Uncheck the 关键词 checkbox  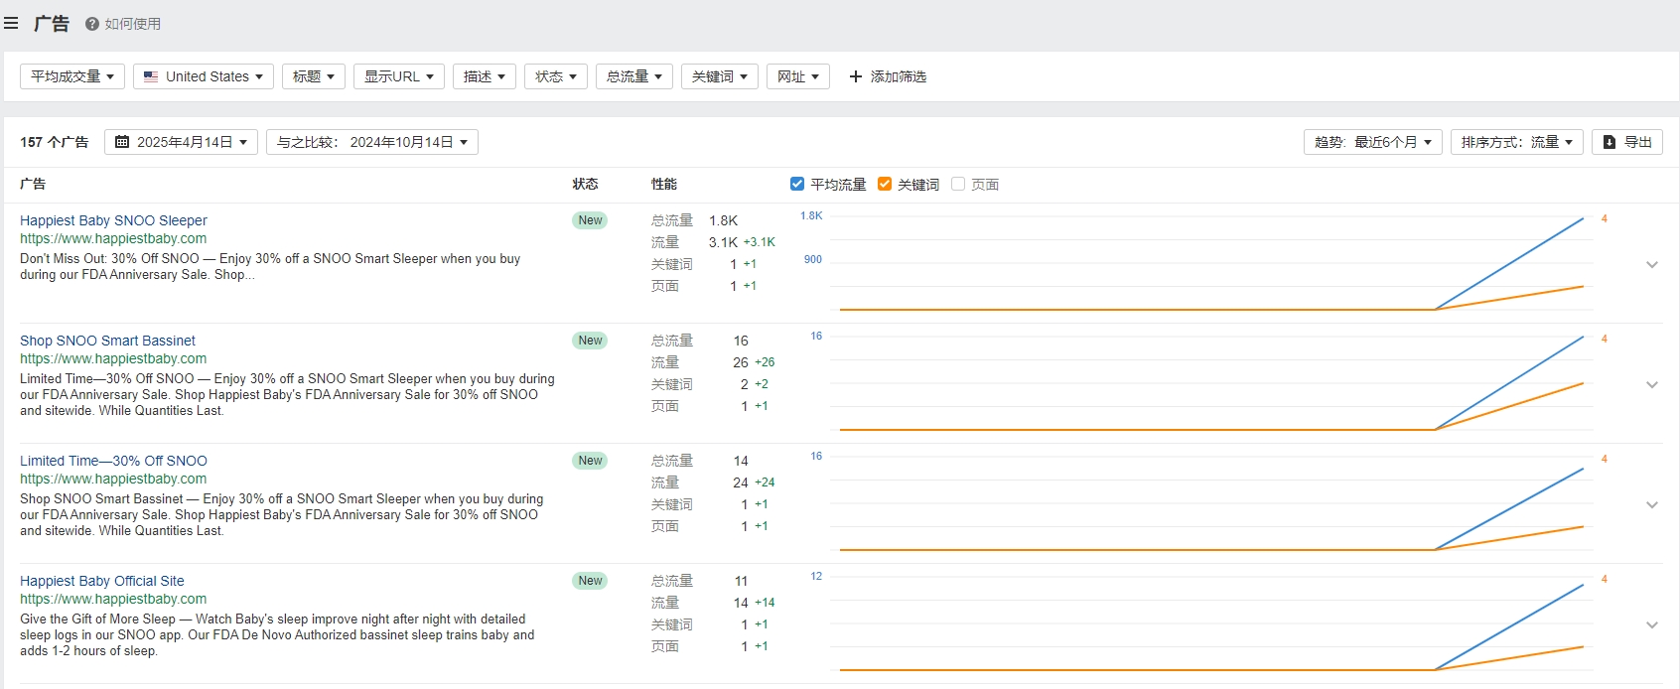[885, 184]
